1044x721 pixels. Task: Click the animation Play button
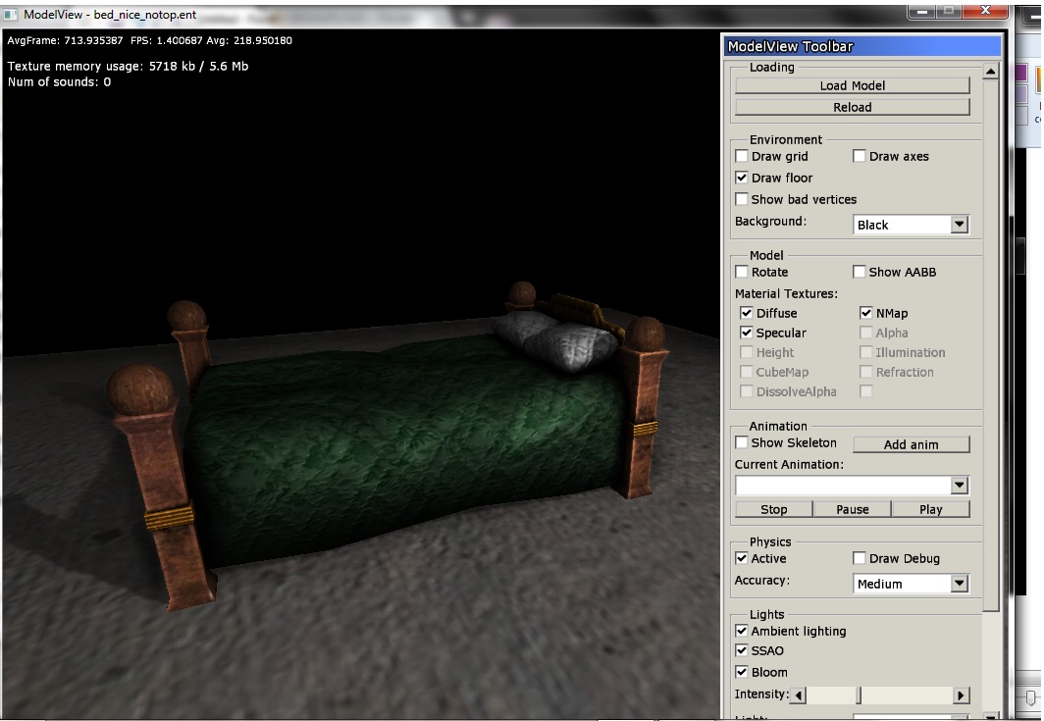[x=930, y=509]
